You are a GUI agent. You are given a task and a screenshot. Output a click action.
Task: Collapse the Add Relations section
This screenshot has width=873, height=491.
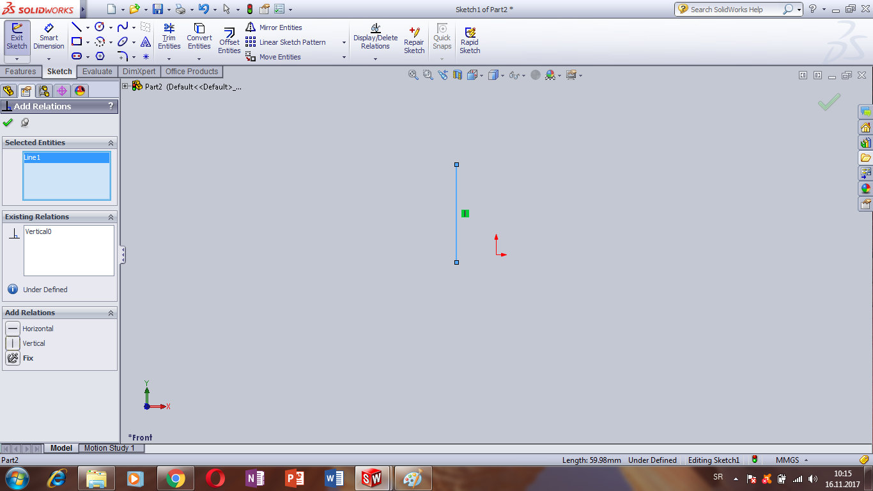point(111,313)
